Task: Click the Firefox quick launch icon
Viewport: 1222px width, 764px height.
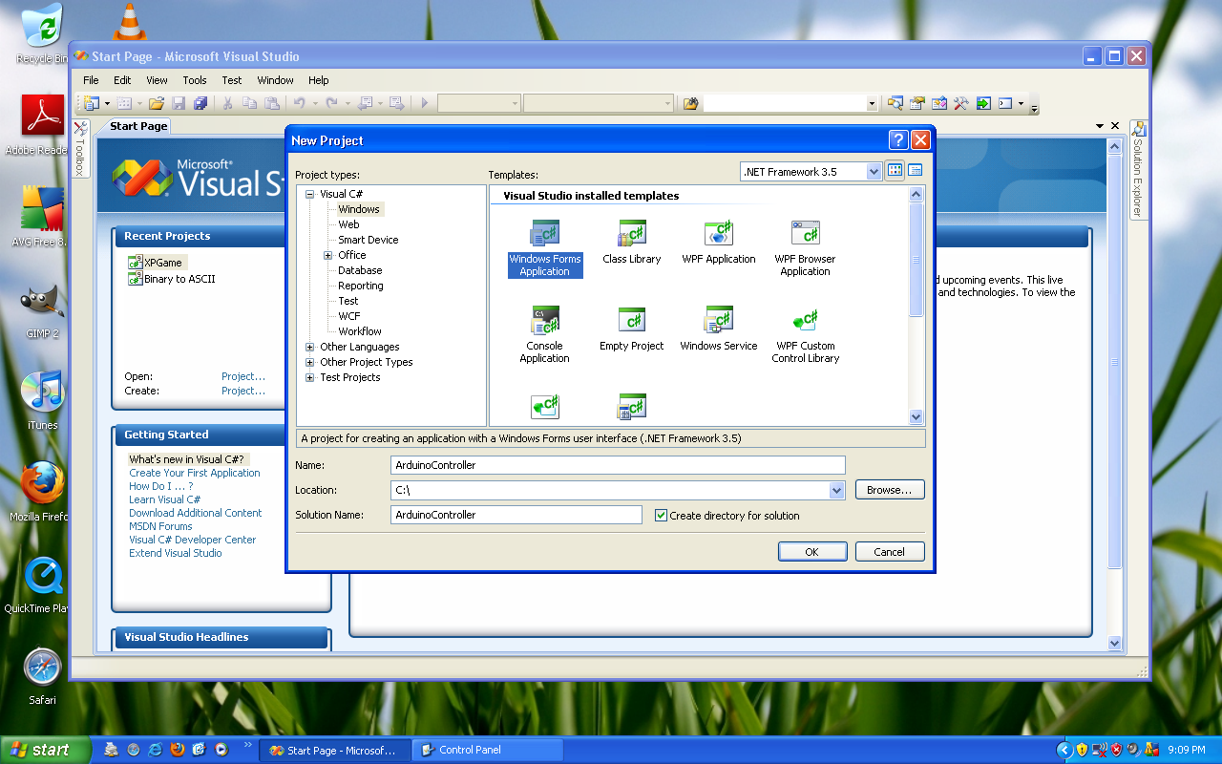Action: [x=177, y=750]
